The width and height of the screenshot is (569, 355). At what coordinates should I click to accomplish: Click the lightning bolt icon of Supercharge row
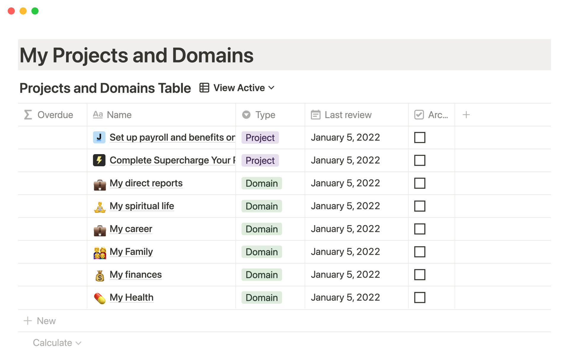coord(99,160)
